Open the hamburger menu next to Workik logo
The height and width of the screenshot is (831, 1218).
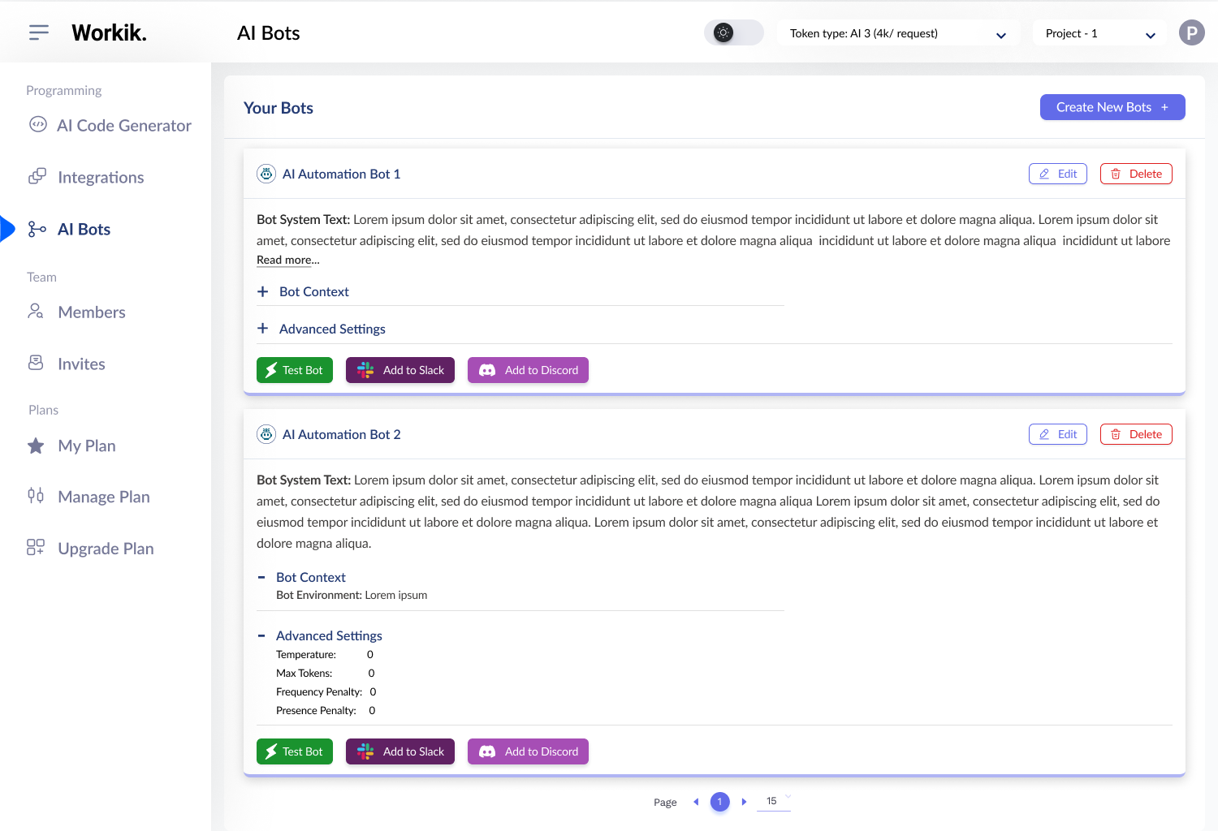(x=38, y=32)
